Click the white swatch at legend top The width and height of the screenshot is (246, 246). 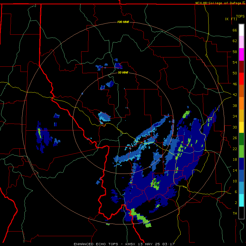click(x=241, y=30)
